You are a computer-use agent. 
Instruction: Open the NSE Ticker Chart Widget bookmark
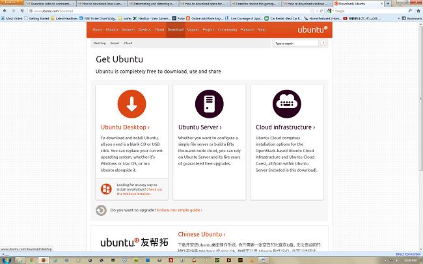tap(98, 18)
